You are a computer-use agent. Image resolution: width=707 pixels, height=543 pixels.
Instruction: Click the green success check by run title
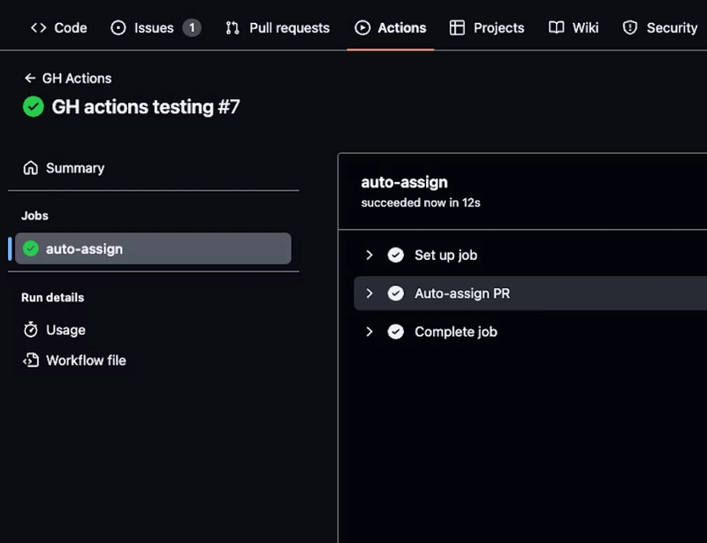(x=34, y=107)
